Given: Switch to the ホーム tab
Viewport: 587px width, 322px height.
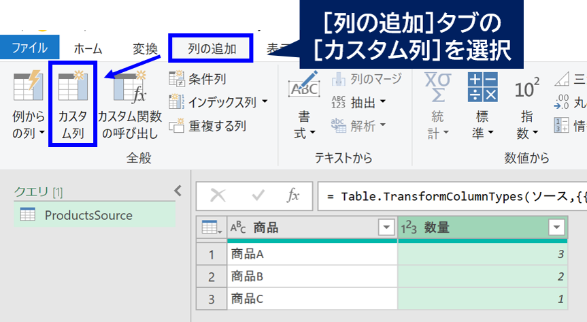Looking at the screenshot, I should pyautogui.click(x=88, y=49).
